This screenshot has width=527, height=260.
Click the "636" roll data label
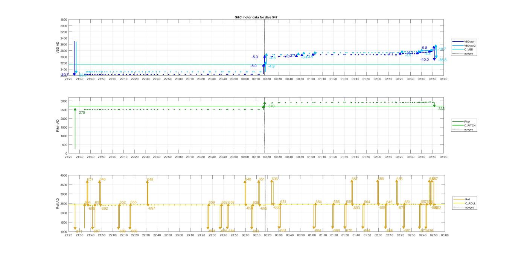275,179
